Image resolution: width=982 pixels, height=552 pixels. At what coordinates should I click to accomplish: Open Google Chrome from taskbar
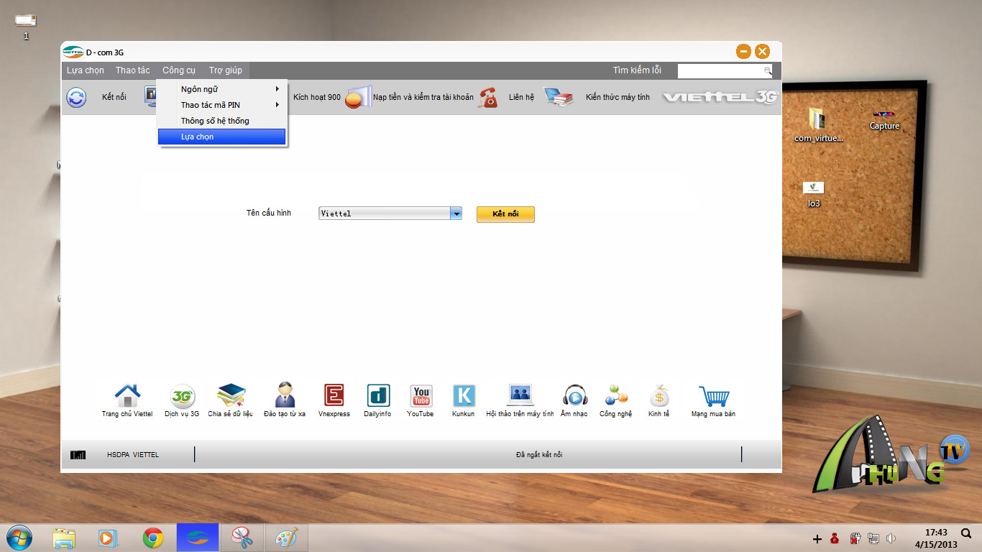tap(152, 538)
